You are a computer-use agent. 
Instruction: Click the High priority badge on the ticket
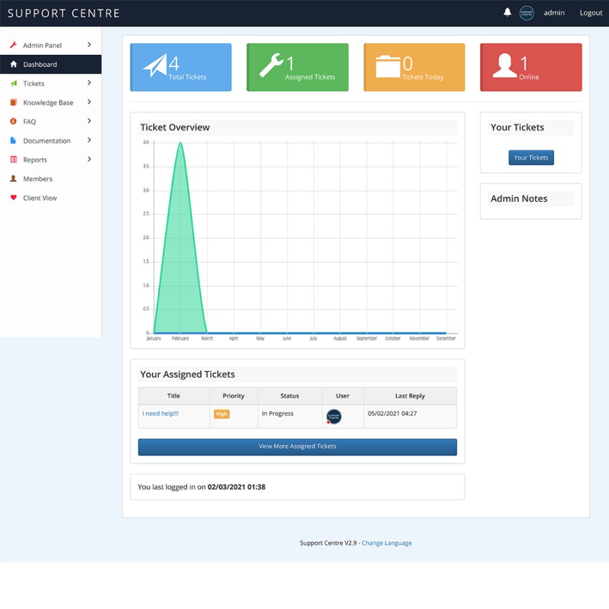(x=221, y=413)
